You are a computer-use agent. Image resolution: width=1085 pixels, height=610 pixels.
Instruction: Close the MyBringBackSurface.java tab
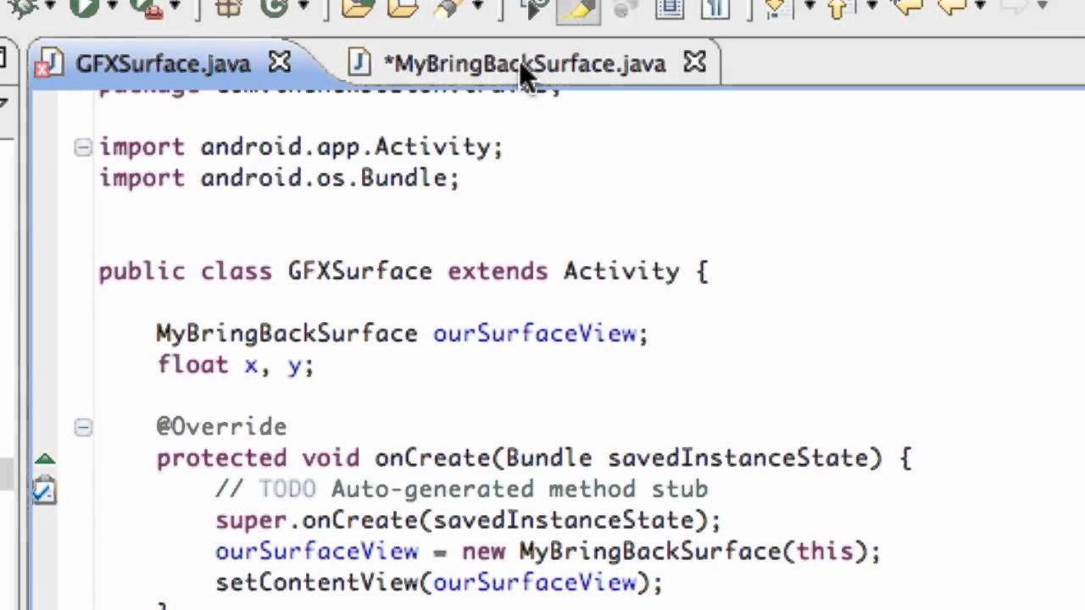[x=694, y=62]
